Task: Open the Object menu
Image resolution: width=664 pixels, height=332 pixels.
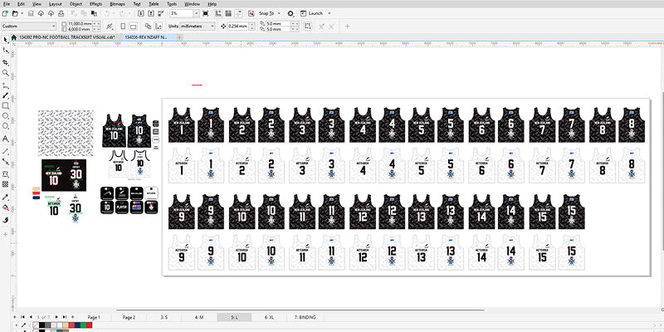Action: click(x=76, y=4)
